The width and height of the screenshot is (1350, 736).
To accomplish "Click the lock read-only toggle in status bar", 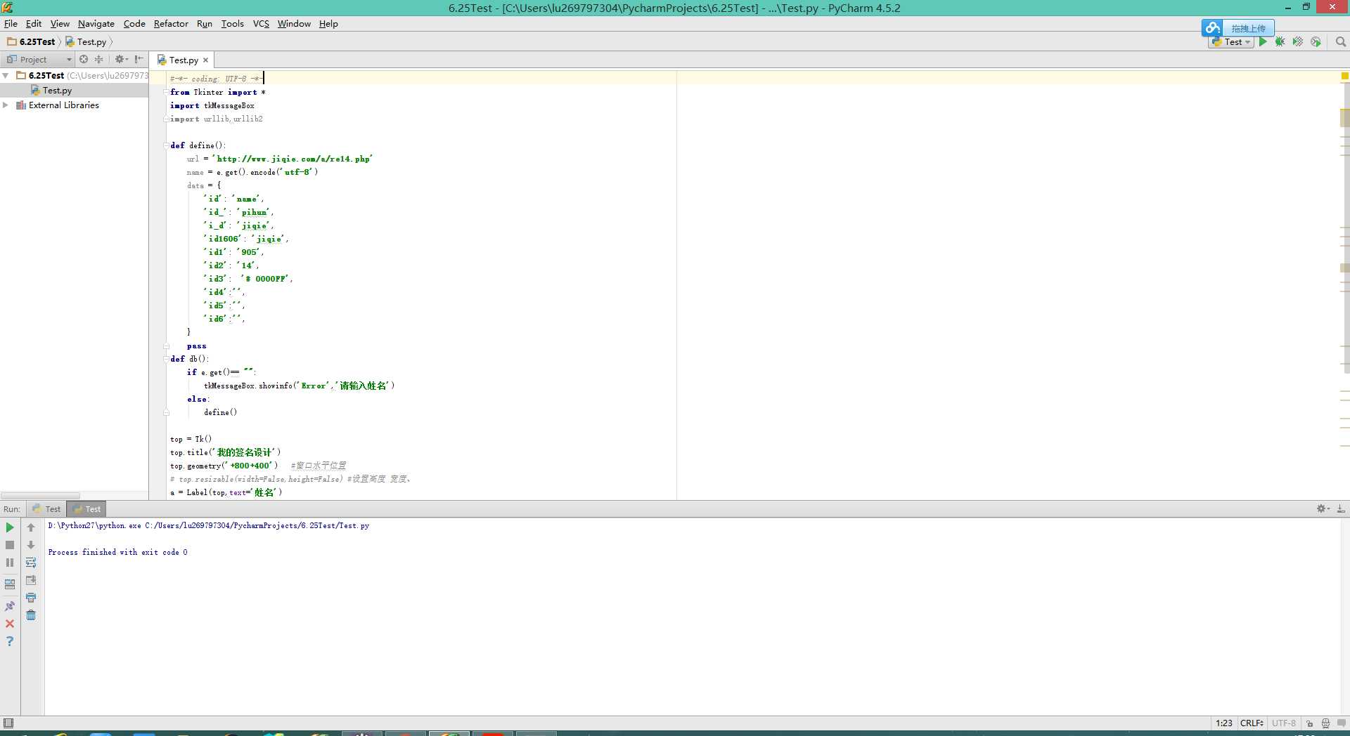I will click(x=1309, y=723).
